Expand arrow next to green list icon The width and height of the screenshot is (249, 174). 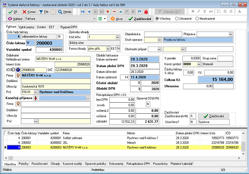[x=105, y=19]
